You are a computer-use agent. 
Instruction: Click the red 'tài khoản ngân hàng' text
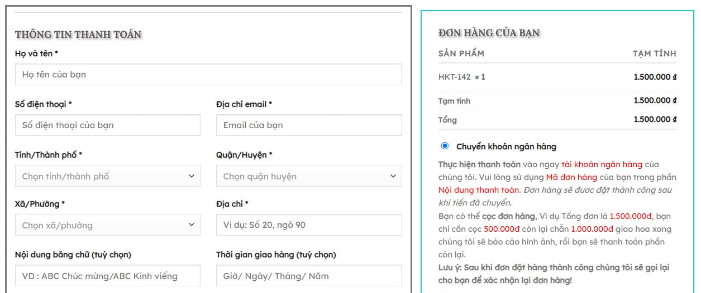602,164
